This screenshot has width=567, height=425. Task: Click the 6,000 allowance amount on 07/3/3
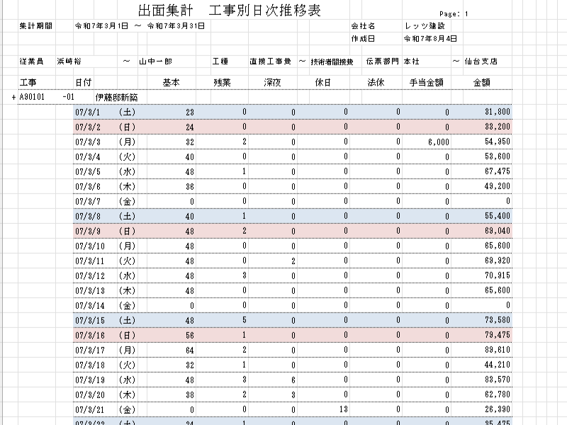tap(438, 142)
